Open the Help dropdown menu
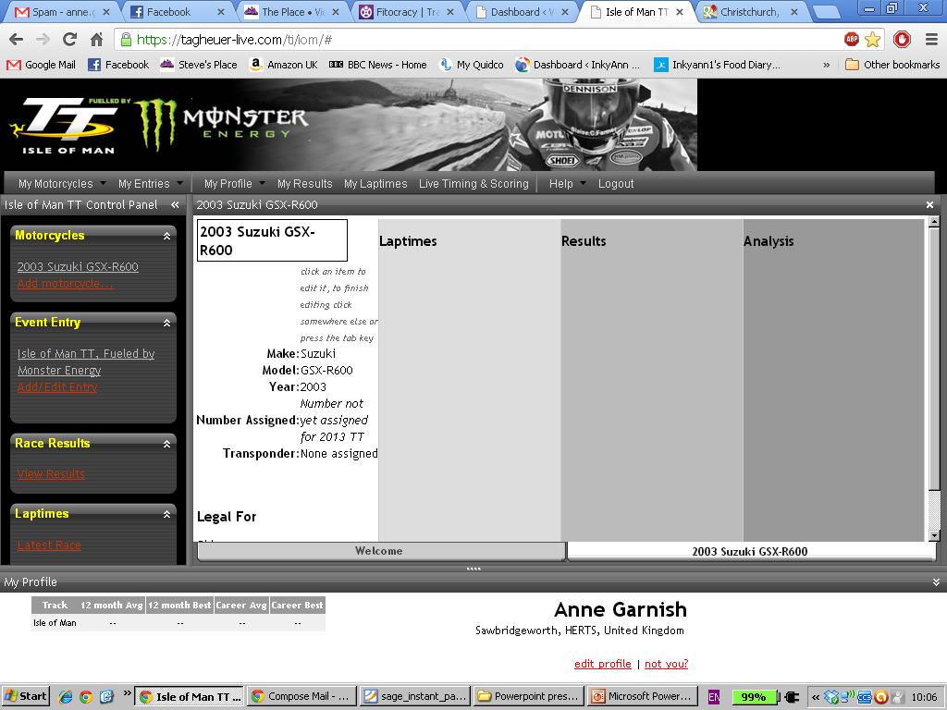Image resolution: width=947 pixels, height=710 pixels. (x=567, y=184)
